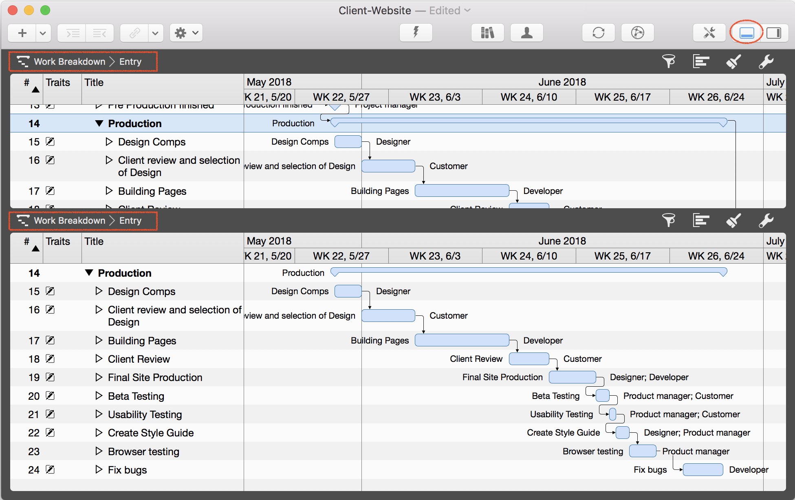Click lower pane style brush icon
795x500 pixels.
[x=733, y=220]
